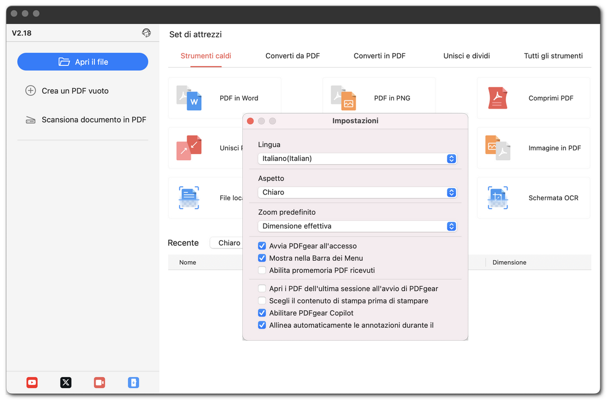This screenshot has width=607, height=401.
Task: Open the YouTube icon link
Action: pos(32,382)
